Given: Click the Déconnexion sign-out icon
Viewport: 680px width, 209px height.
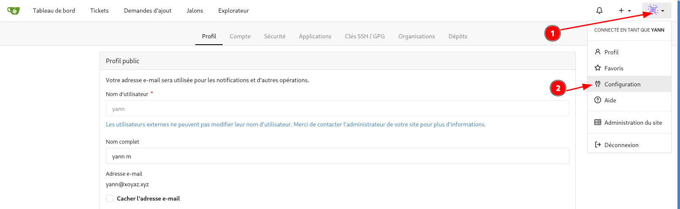Looking at the screenshot, I should pos(598,145).
